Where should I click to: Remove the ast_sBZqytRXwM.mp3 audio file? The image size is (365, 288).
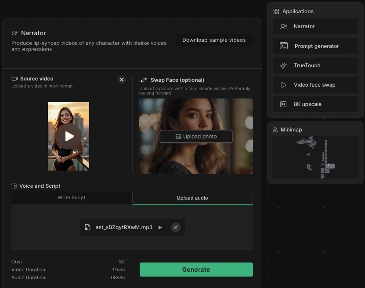176,227
